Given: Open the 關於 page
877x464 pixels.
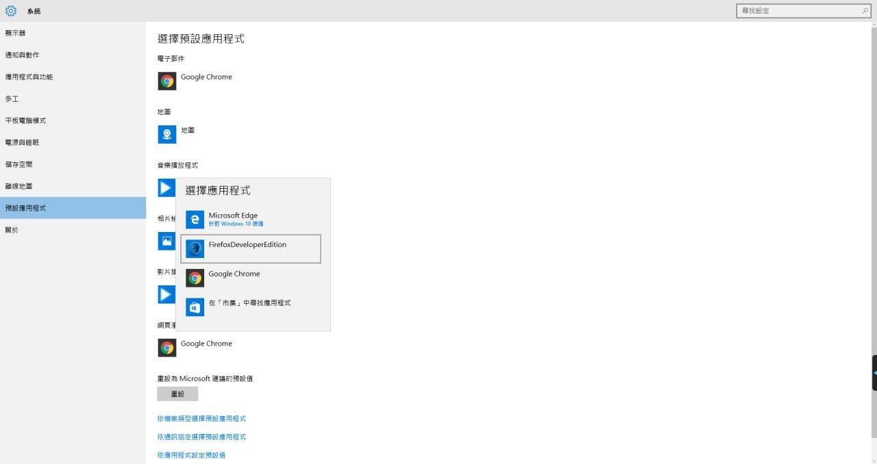Looking at the screenshot, I should tap(73, 230).
